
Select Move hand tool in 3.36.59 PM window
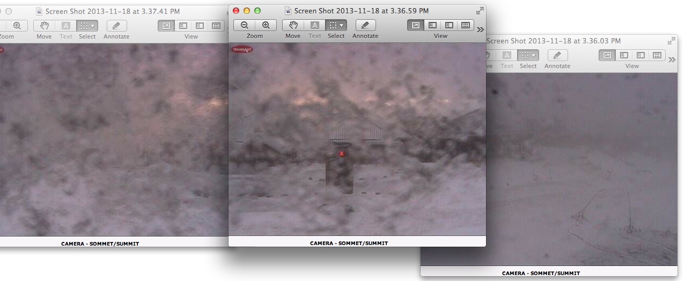coord(293,25)
